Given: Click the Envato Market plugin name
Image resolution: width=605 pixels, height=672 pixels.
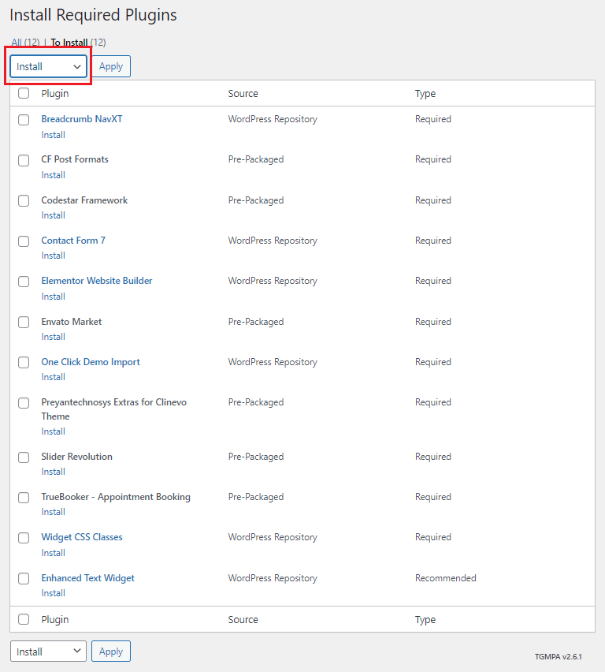Looking at the screenshot, I should click(72, 322).
